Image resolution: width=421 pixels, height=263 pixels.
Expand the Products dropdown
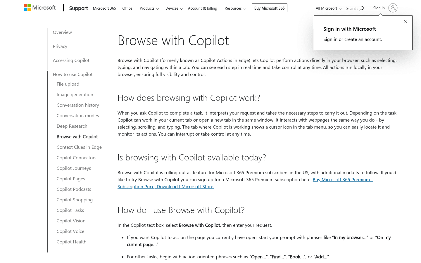pyautogui.click(x=149, y=8)
